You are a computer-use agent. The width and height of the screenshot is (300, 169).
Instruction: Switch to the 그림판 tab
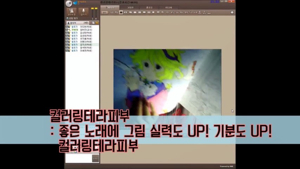pos(130,7)
